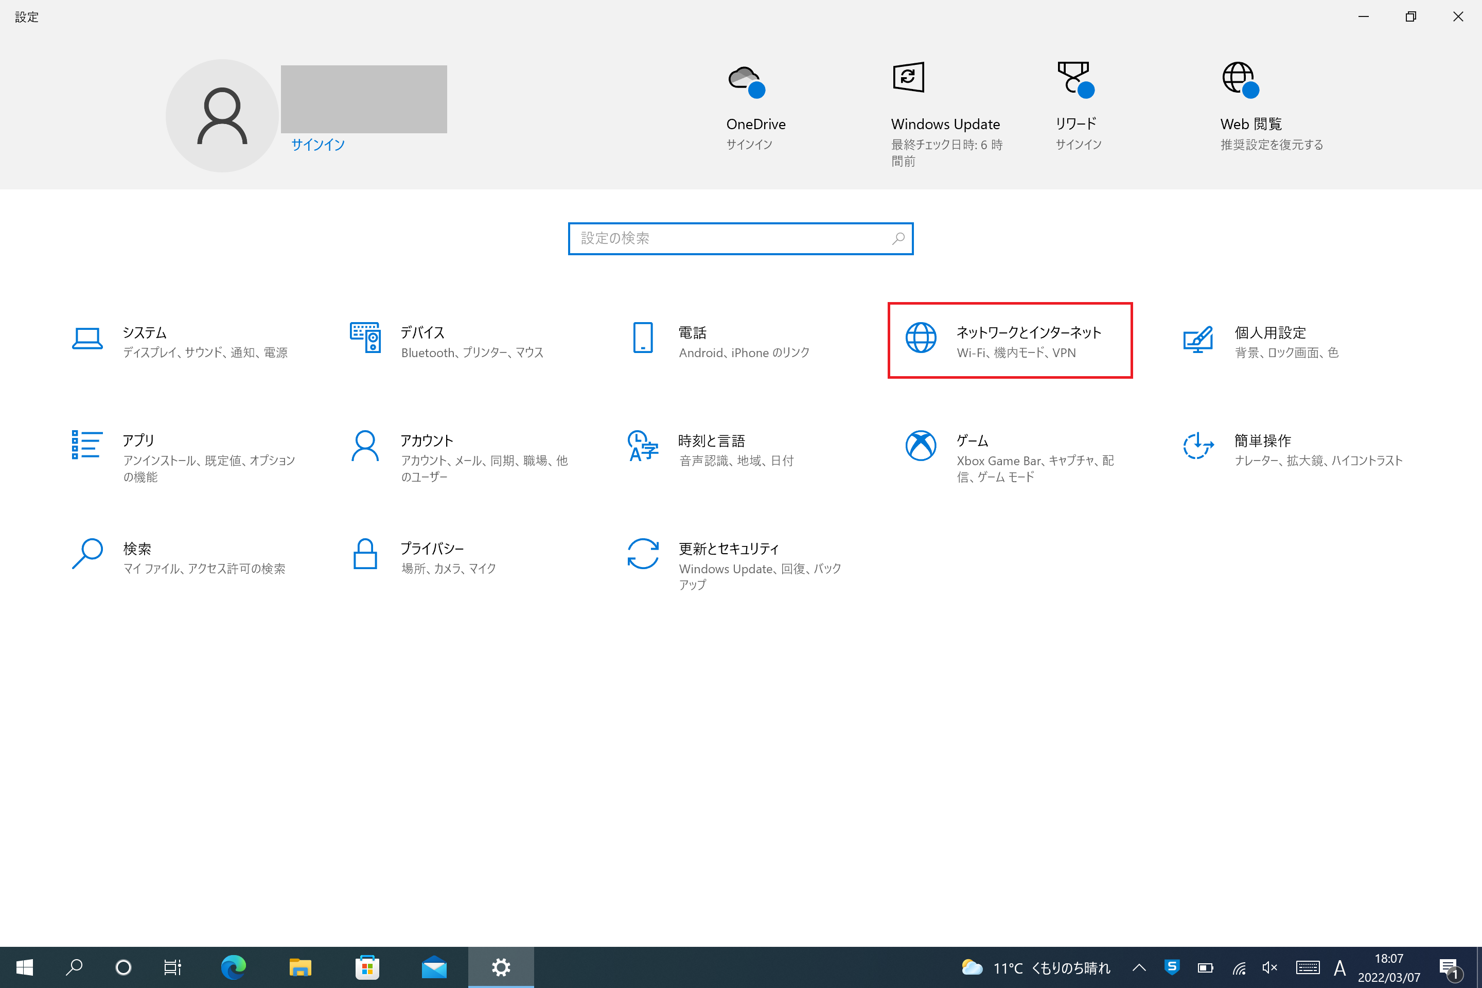
Task: Open the Privacy padlock icon
Action: pyautogui.click(x=365, y=553)
